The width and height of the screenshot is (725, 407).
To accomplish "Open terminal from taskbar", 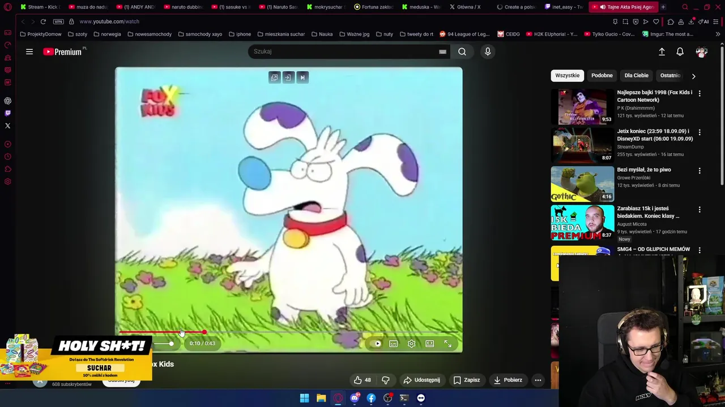I will (x=404, y=398).
